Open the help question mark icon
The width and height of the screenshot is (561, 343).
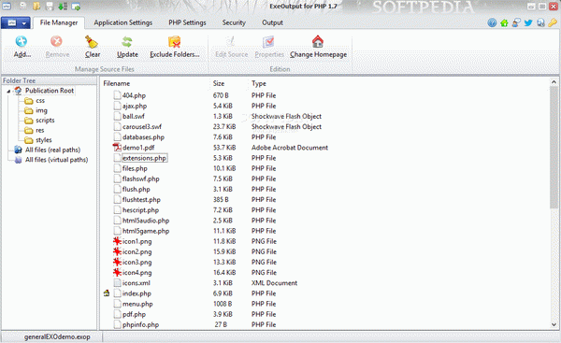pyautogui.click(x=492, y=23)
